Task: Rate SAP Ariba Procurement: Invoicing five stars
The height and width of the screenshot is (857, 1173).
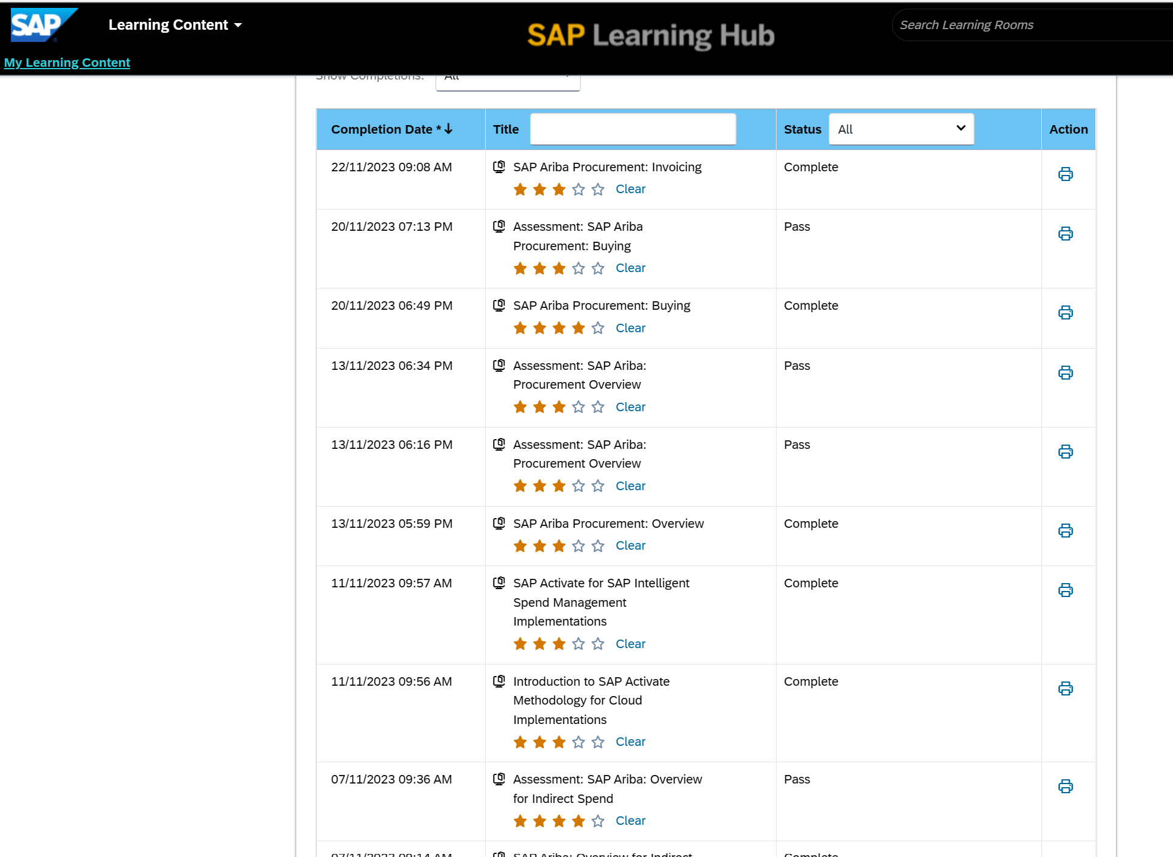Action: click(598, 189)
